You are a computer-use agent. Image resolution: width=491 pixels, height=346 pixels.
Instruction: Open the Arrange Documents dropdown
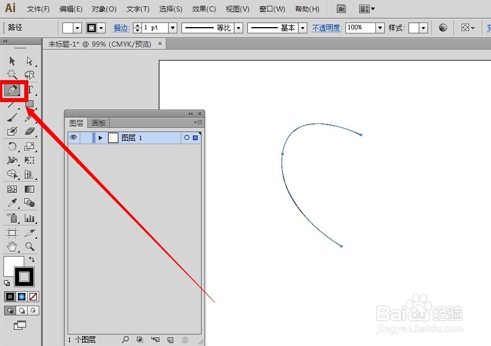pyautogui.click(x=367, y=9)
